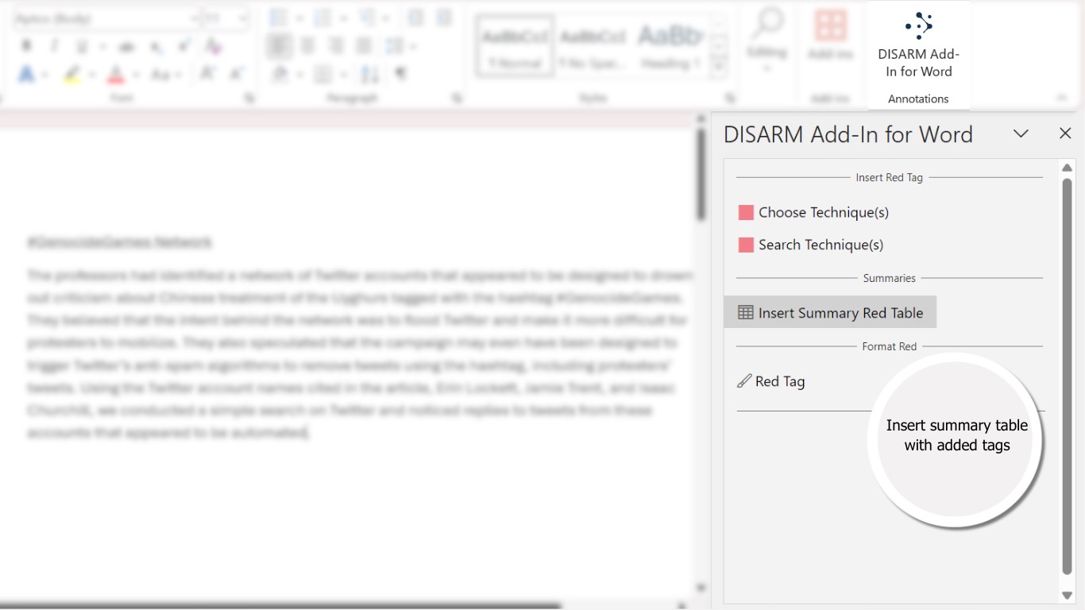Apply the Text Effects blue A icon
The height and width of the screenshot is (610, 1085).
click(26, 75)
